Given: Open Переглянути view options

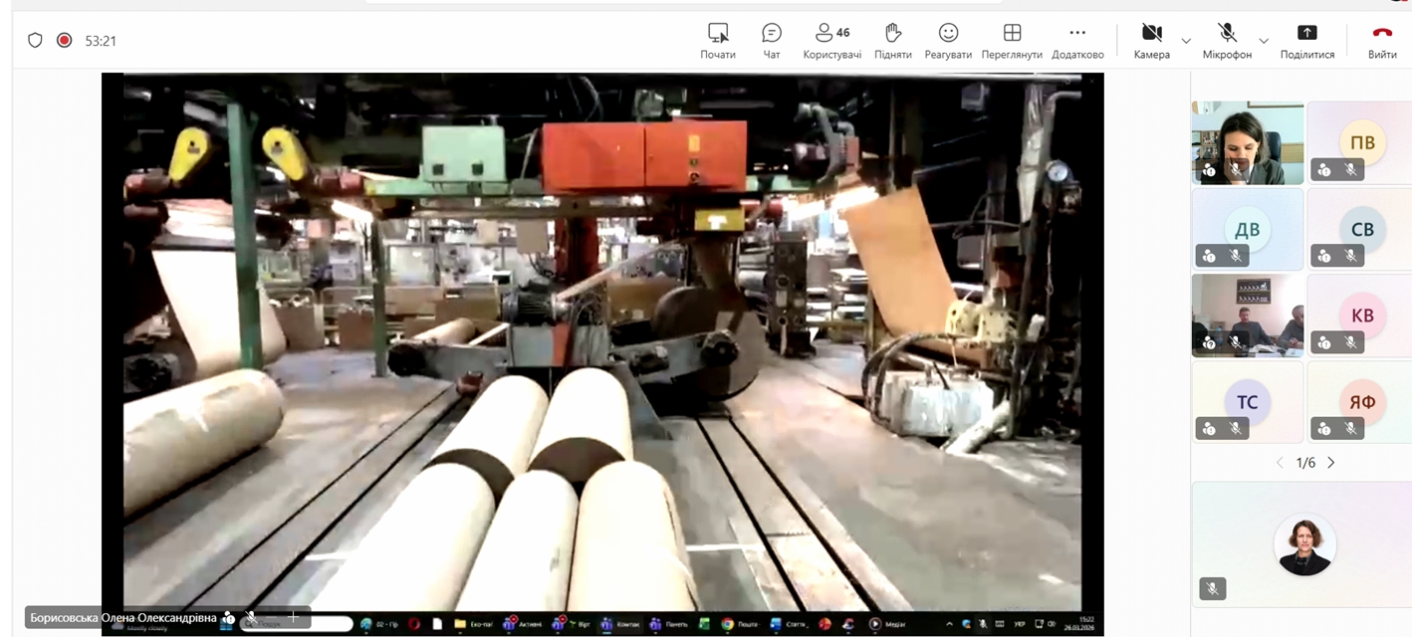Looking at the screenshot, I should pos(1012,40).
